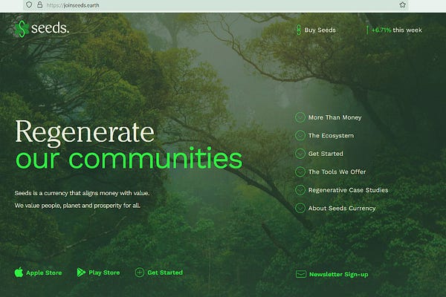Click the Buy Seeds currency icon
This screenshot has width=446, height=297.
(298, 30)
